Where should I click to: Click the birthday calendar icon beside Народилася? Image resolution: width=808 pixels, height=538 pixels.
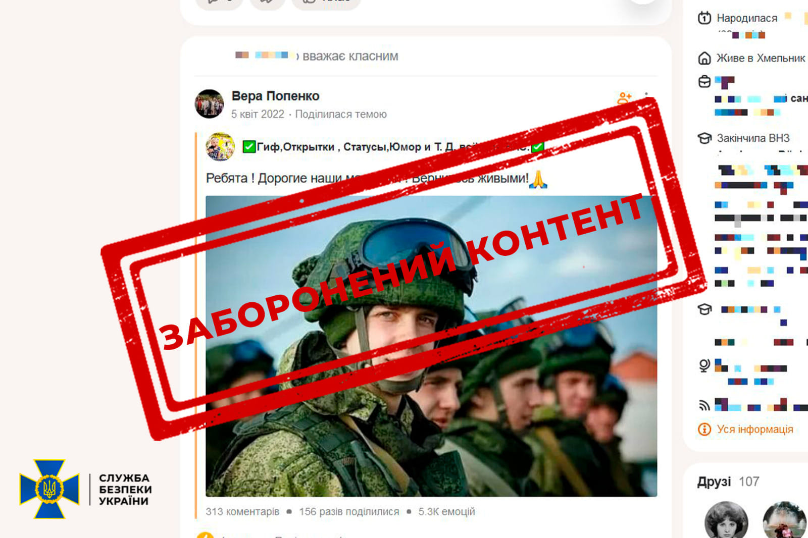click(704, 18)
